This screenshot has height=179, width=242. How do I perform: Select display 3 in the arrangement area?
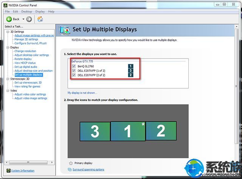(95, 131)
